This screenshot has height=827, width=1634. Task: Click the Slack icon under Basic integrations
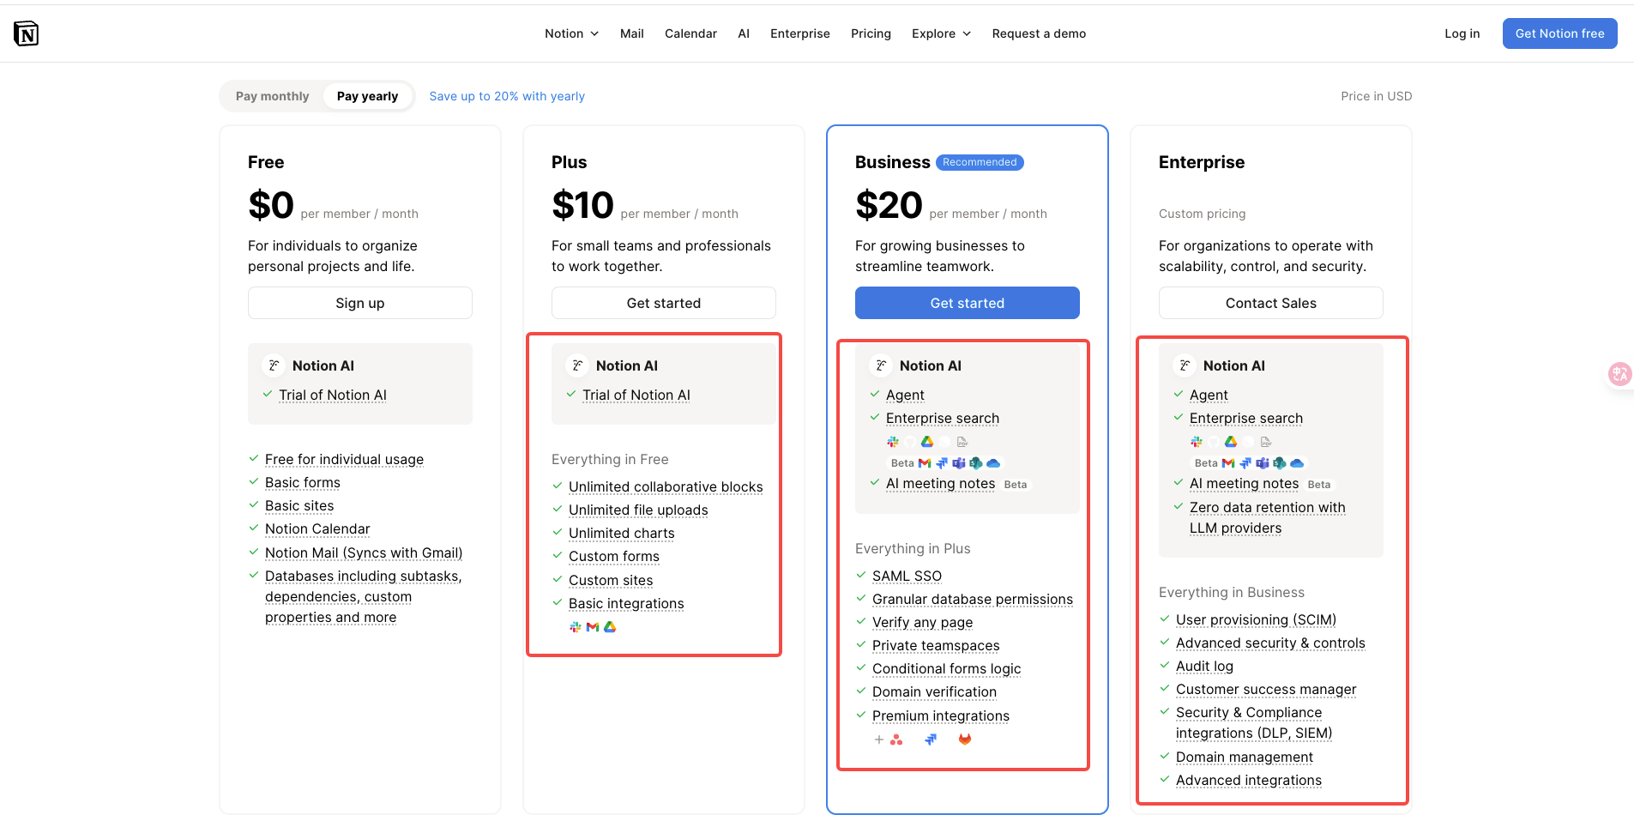[x=576, y=627]
